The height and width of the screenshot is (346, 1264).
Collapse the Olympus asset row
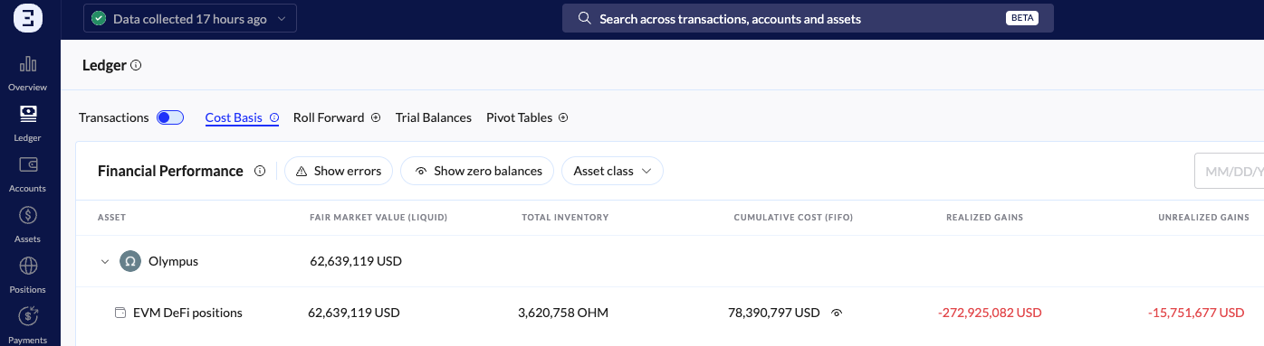point(105,261)
